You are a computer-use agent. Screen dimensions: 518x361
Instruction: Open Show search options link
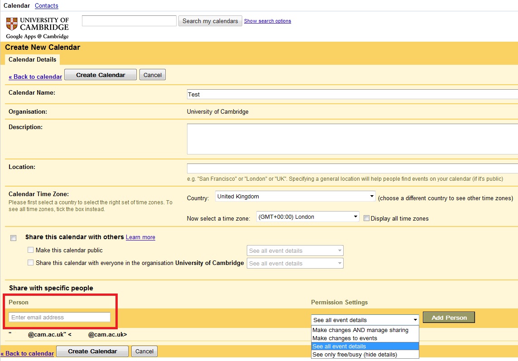click(268, 21)
